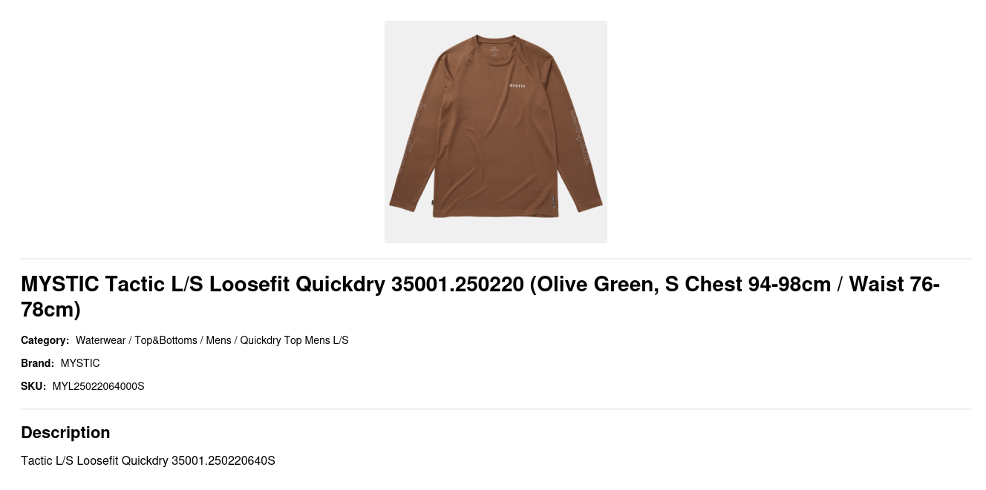Open the Top&Bottoms category segment
The height and width of the screenshot is (490, 986).
[166, 340]
